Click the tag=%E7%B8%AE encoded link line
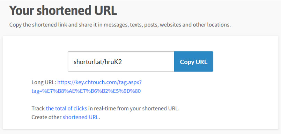 click(x=86, y=91)
